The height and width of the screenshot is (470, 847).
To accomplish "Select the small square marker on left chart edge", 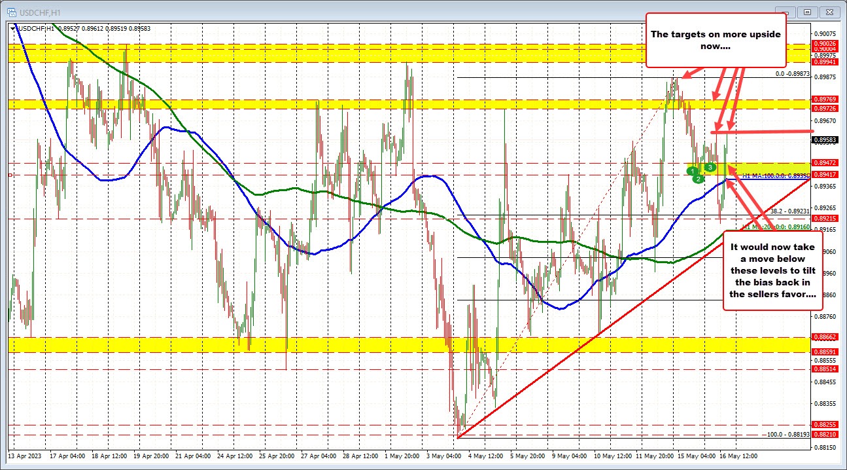I will pyautogui.click(x=9, y=175).
